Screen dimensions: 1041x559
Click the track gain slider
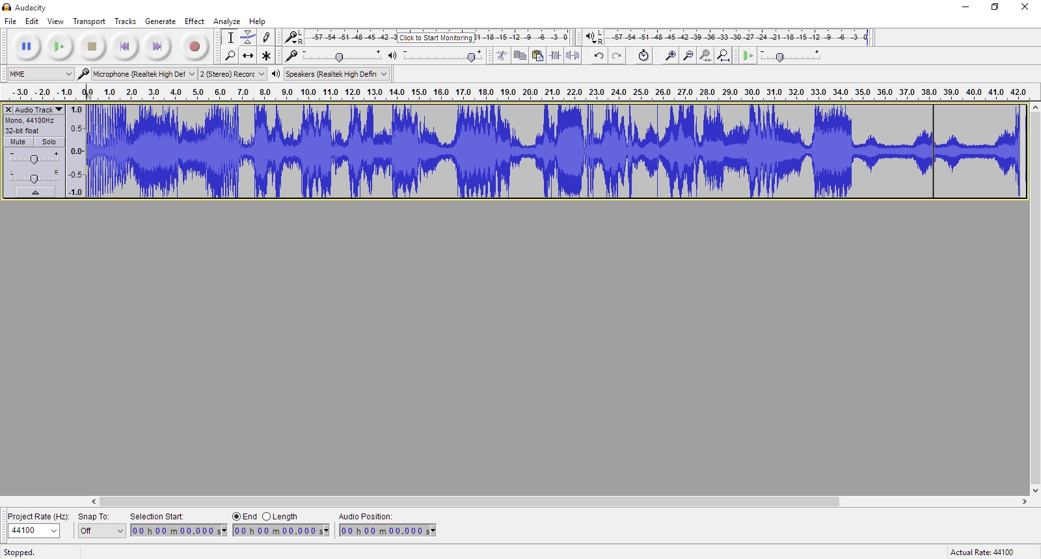(34, 159)
